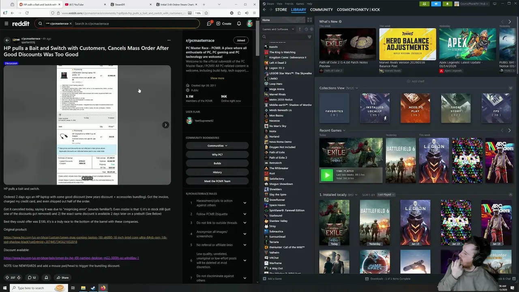Open Reddit notifications bell
This screenshot has height=292, width=519.
(x=239, y=24)
